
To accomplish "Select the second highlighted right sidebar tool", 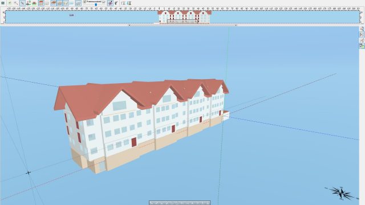I will [x=362, y=35].
